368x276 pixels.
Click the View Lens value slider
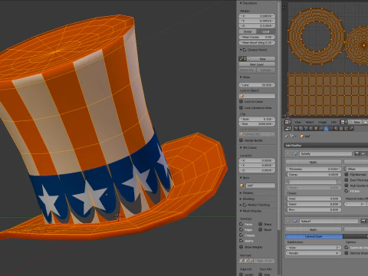click(x=257, y=85)
